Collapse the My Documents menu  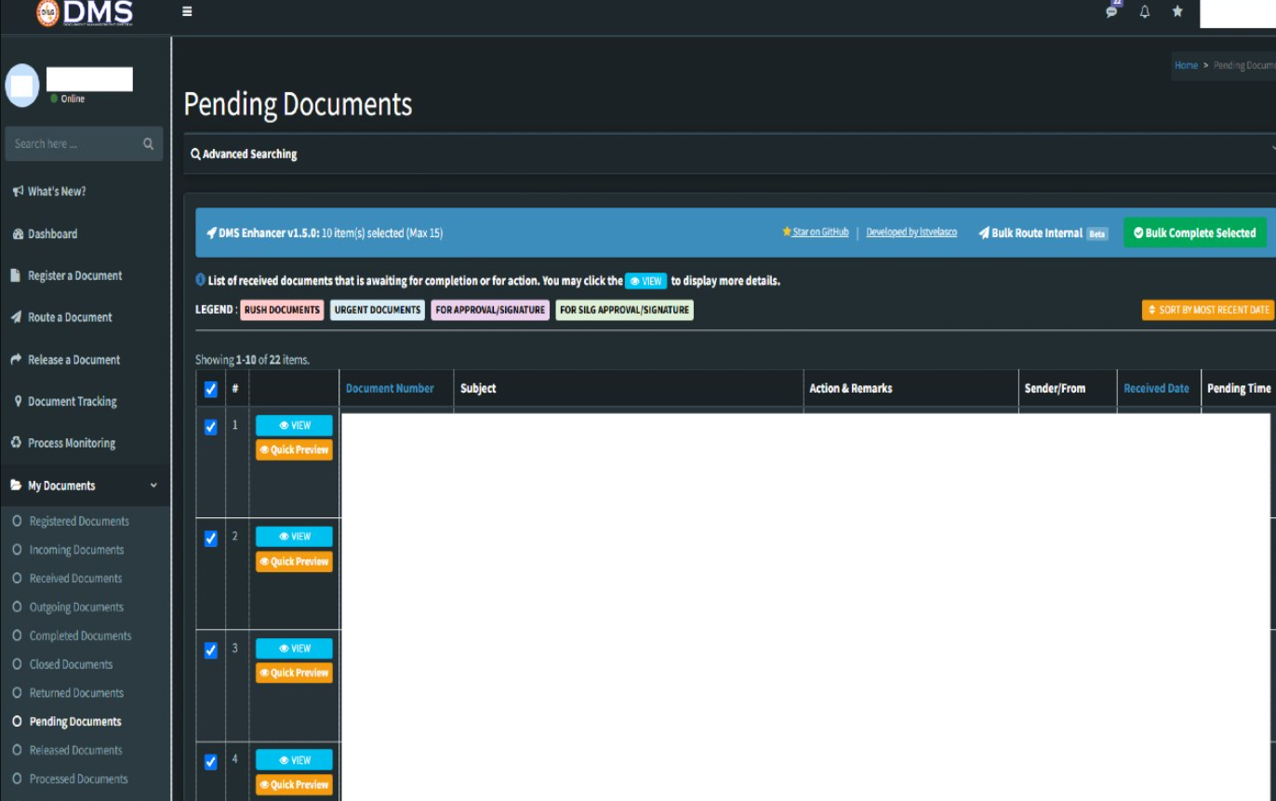[86, 486]
